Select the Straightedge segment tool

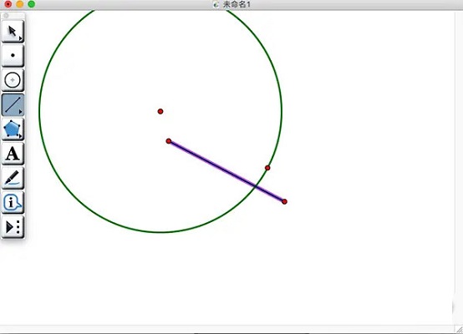[x=13, y=104]
